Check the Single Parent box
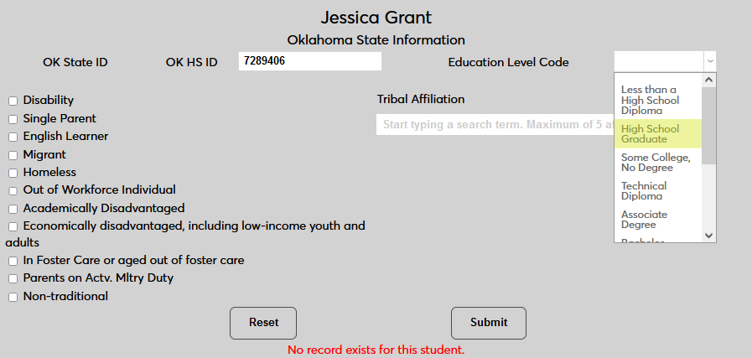 point(13,119)
